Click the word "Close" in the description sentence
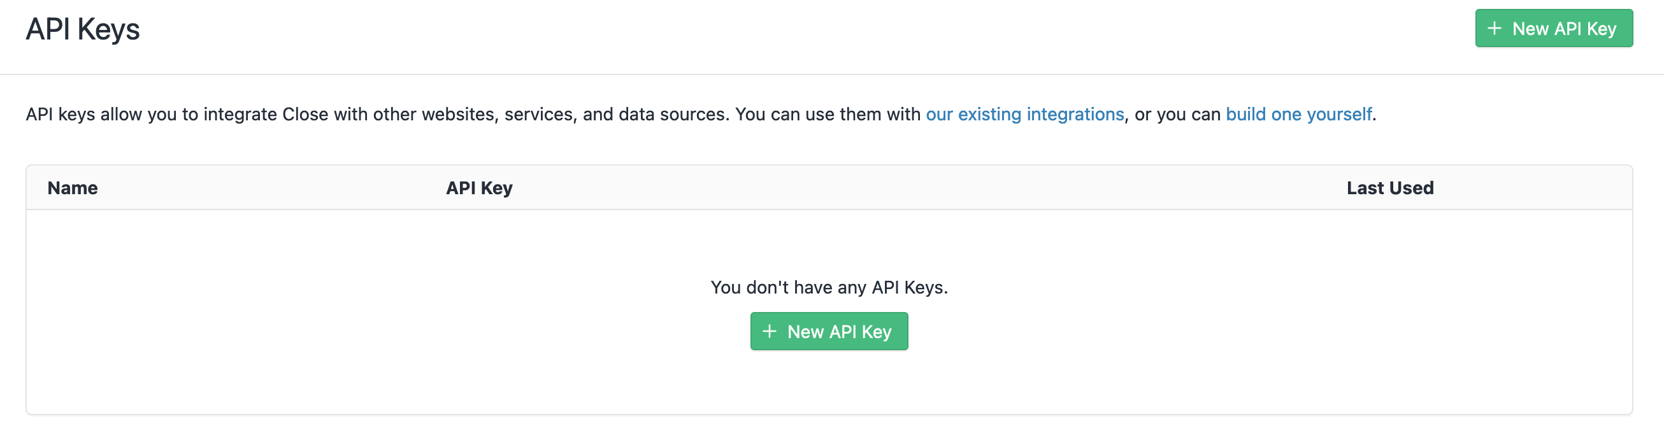1664x433 pixels. [306, 114]
